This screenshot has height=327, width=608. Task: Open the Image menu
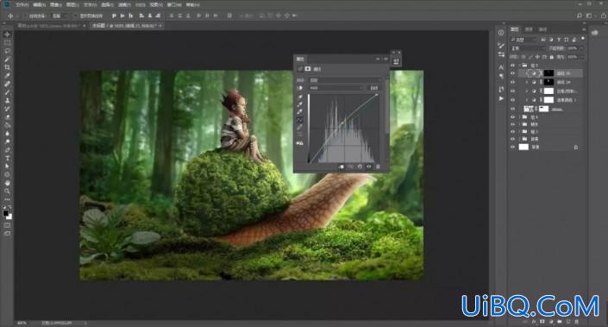click(56, 5)
